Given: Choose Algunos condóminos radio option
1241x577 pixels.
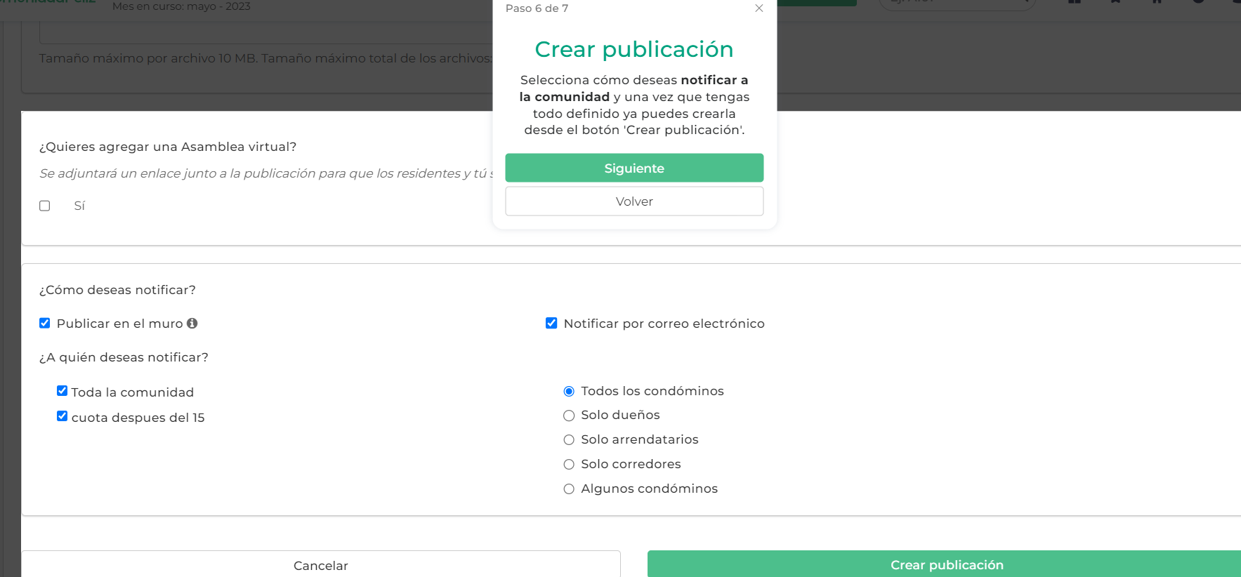Looking at the screenshot, I should [x=569, y=489].
